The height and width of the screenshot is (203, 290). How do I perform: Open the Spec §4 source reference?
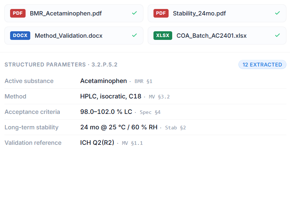pos(150,112)
